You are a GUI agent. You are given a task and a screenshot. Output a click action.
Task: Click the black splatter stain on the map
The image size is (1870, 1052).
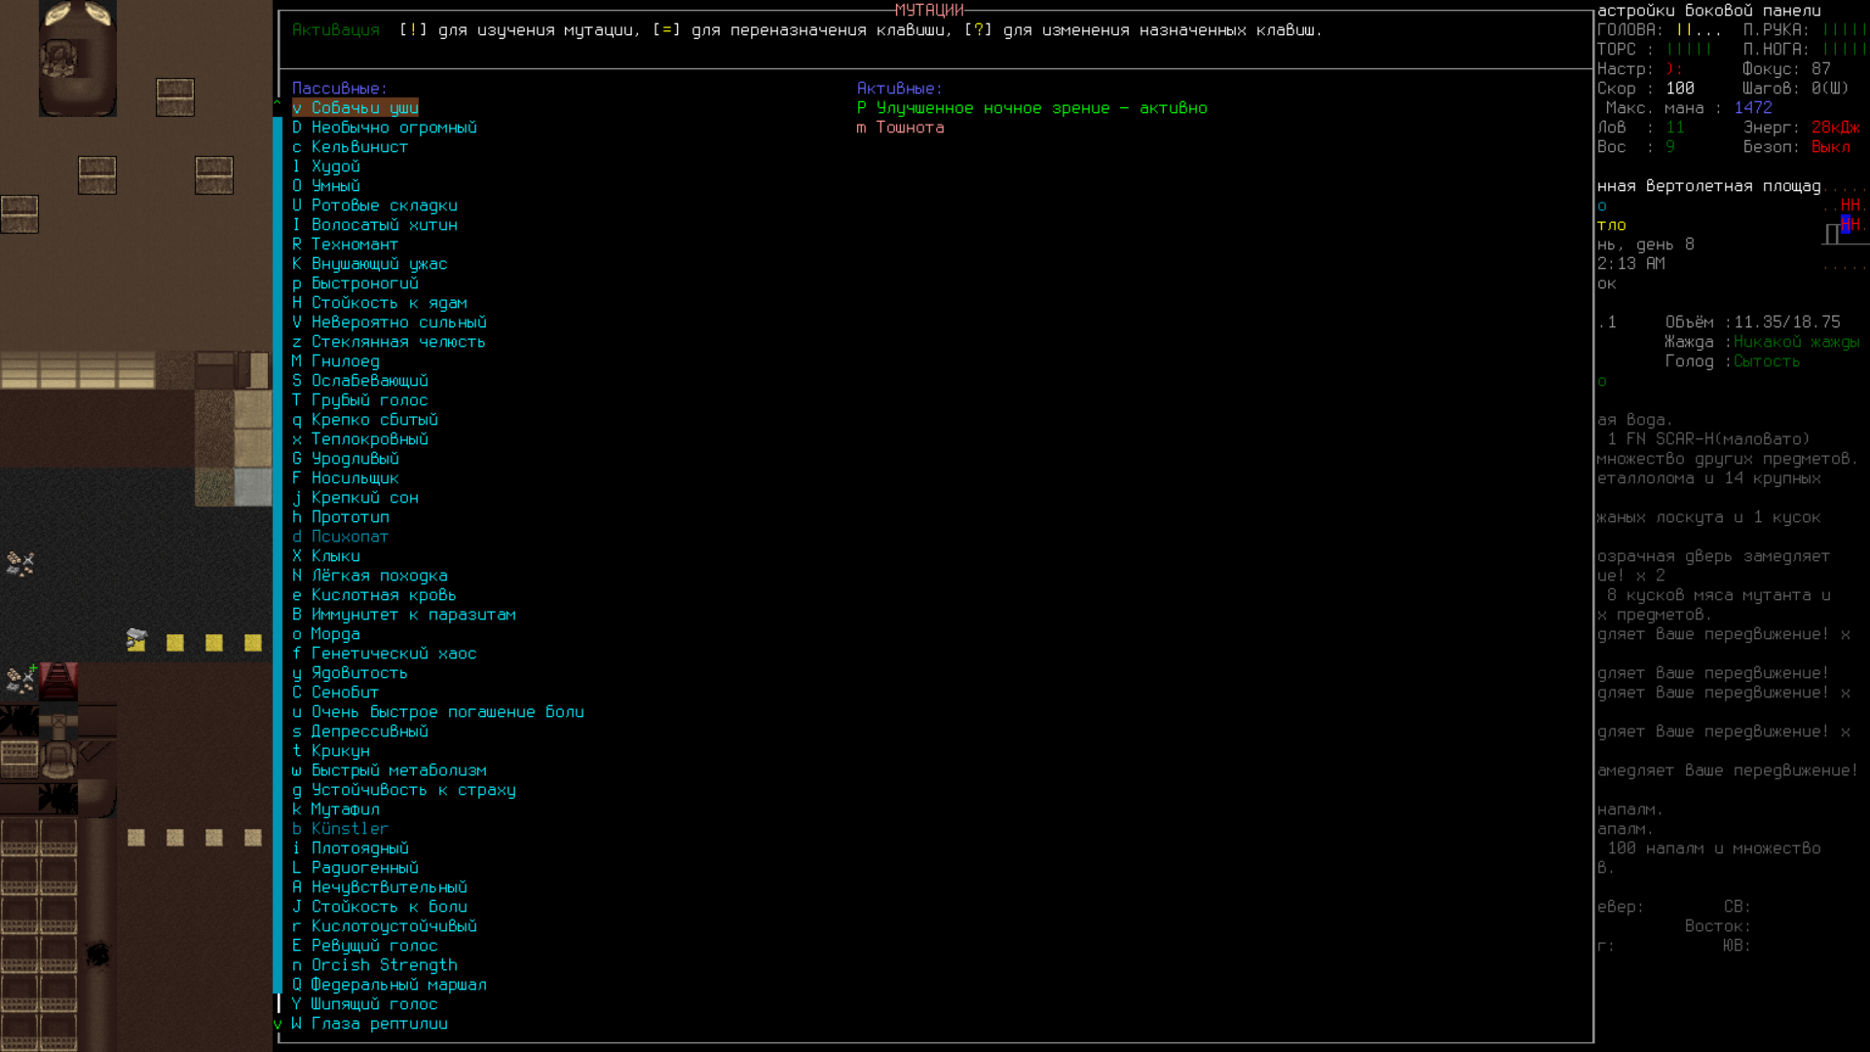[x=97, y=954]
